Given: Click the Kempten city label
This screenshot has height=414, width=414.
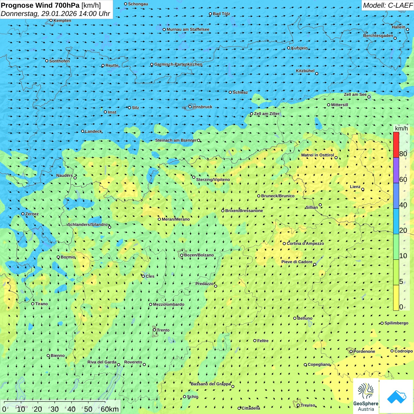Looking at the screenshot, I should [x=62, y=20].
